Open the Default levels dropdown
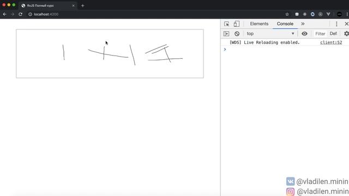Screen dimensions: 349x196 [333, 34]
